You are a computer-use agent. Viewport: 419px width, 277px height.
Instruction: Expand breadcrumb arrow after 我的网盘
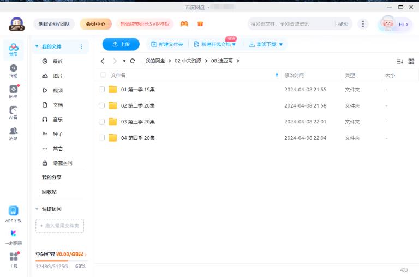170,61
